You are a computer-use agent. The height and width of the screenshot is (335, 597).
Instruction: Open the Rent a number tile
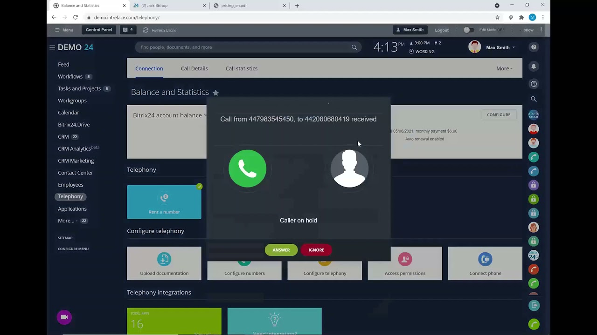164,202
